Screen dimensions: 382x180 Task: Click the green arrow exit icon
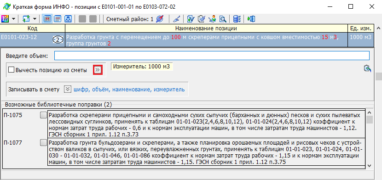(x=251, y=19)
